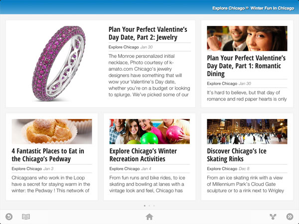Tap the ice rink night photo
The height and width of the screenshot is (224, 299).
coord(247,131)
